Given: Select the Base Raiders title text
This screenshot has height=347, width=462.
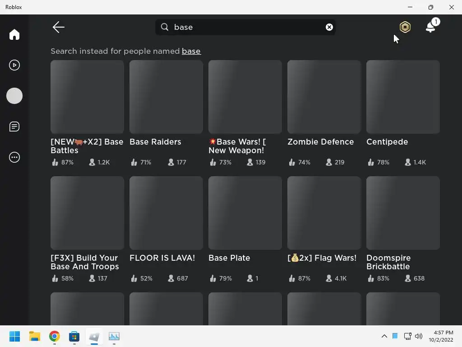Looking at the screenshot, I should click(x=155, y=142).
